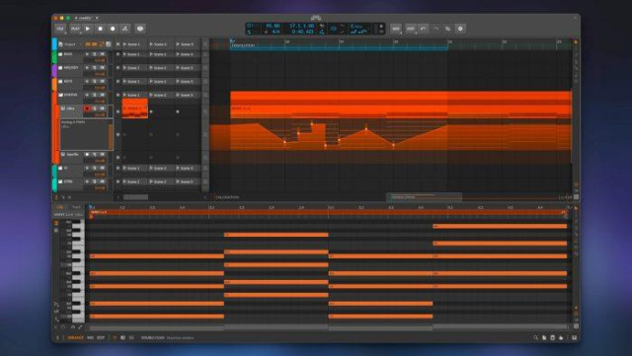The image size is (632, 356).
Task: Solo the STRN track
Action: (95, 181)
